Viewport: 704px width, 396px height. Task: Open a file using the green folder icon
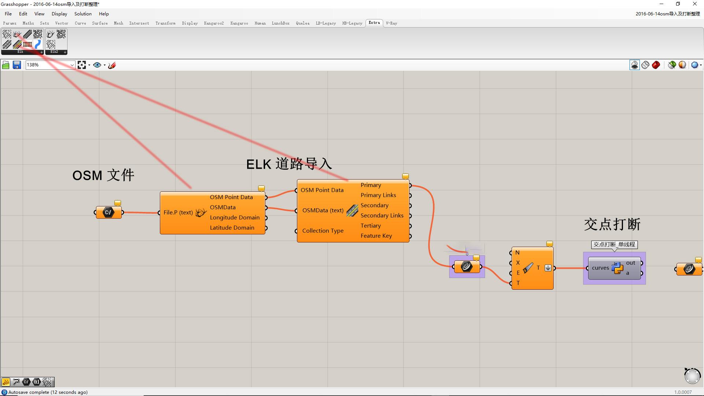(x=6, y=65)
